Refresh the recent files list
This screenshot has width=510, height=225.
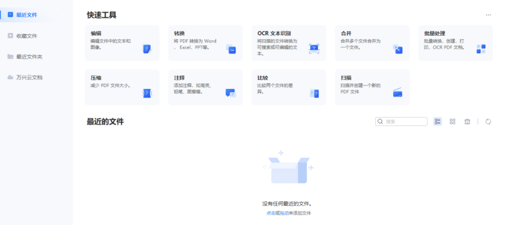[488, 121]
